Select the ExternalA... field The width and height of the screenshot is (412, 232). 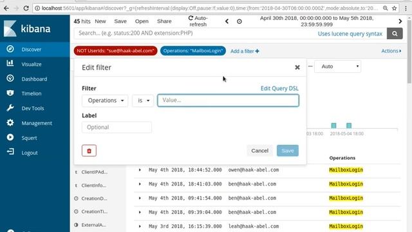click(x=93, y=225)
